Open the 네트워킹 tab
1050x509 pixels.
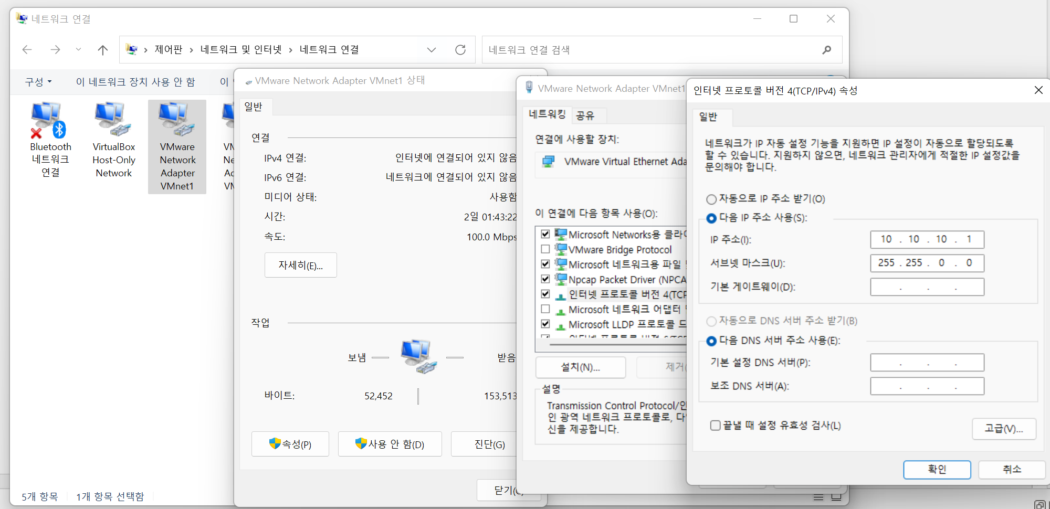coord(547,114)
